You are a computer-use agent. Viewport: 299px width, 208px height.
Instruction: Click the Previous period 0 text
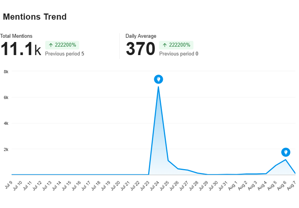[x=179, y=54]
